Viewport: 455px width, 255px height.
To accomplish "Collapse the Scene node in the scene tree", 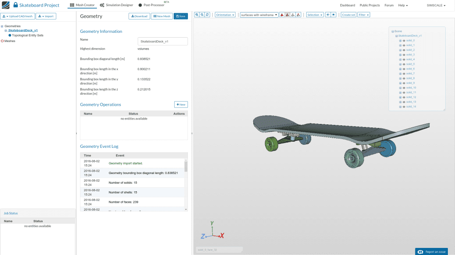I will coord(393,31).
